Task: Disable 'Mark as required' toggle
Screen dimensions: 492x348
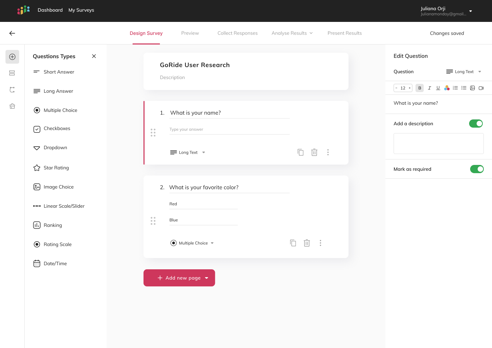Action: pos(477,169)
